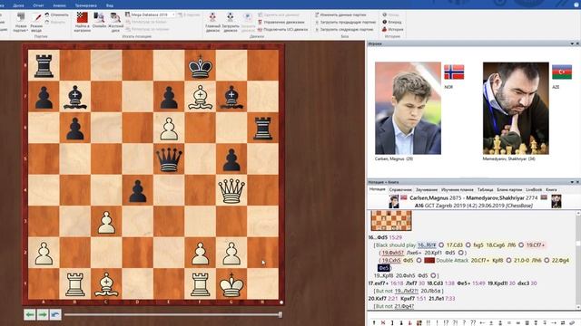The height and width of the screenshot is (326, 581).
Task: Switch to the LiveBook tab
Action: pyautogui.click(x=534, y=189)
